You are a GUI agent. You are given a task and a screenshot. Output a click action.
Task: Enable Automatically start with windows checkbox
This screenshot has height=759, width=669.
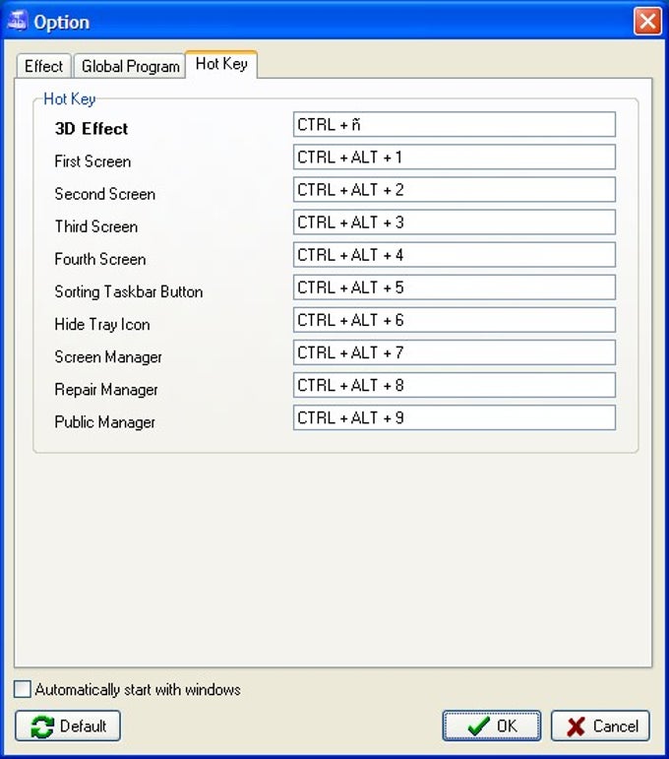click(23, 689)
